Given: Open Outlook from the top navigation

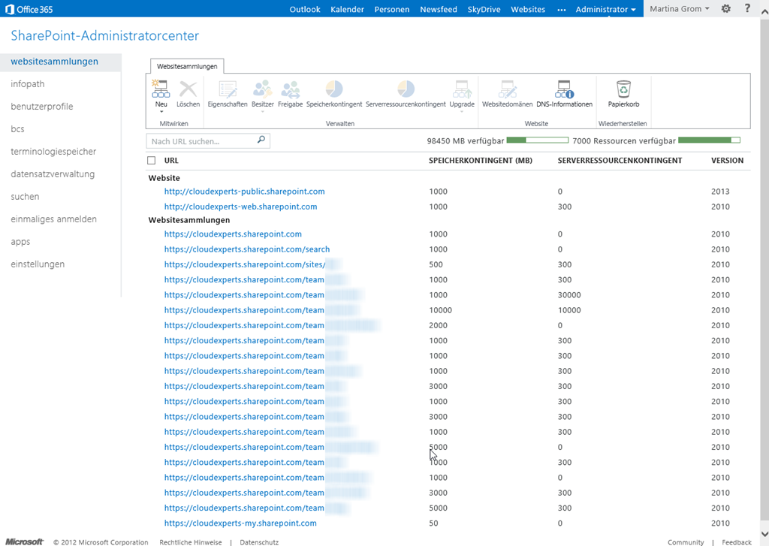Looking at the screenshot, I should 305,9.
